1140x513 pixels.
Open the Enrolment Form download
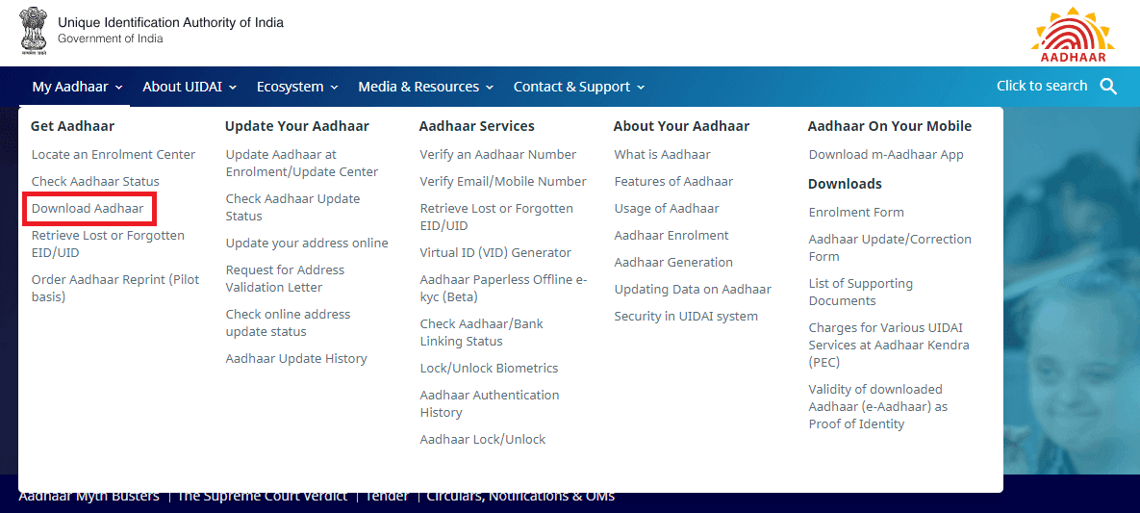point(856,212)
